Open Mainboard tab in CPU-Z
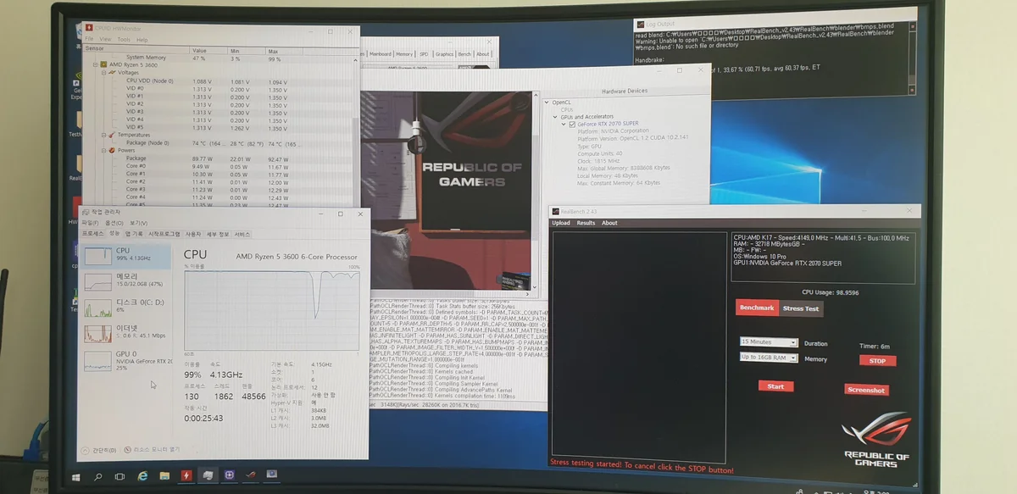The height and width of the screenshot is (494, 1017). point(380,54)
